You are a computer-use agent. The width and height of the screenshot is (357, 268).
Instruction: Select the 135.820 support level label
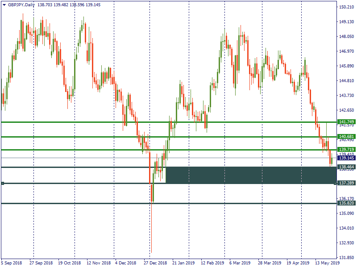click(346, 203)
